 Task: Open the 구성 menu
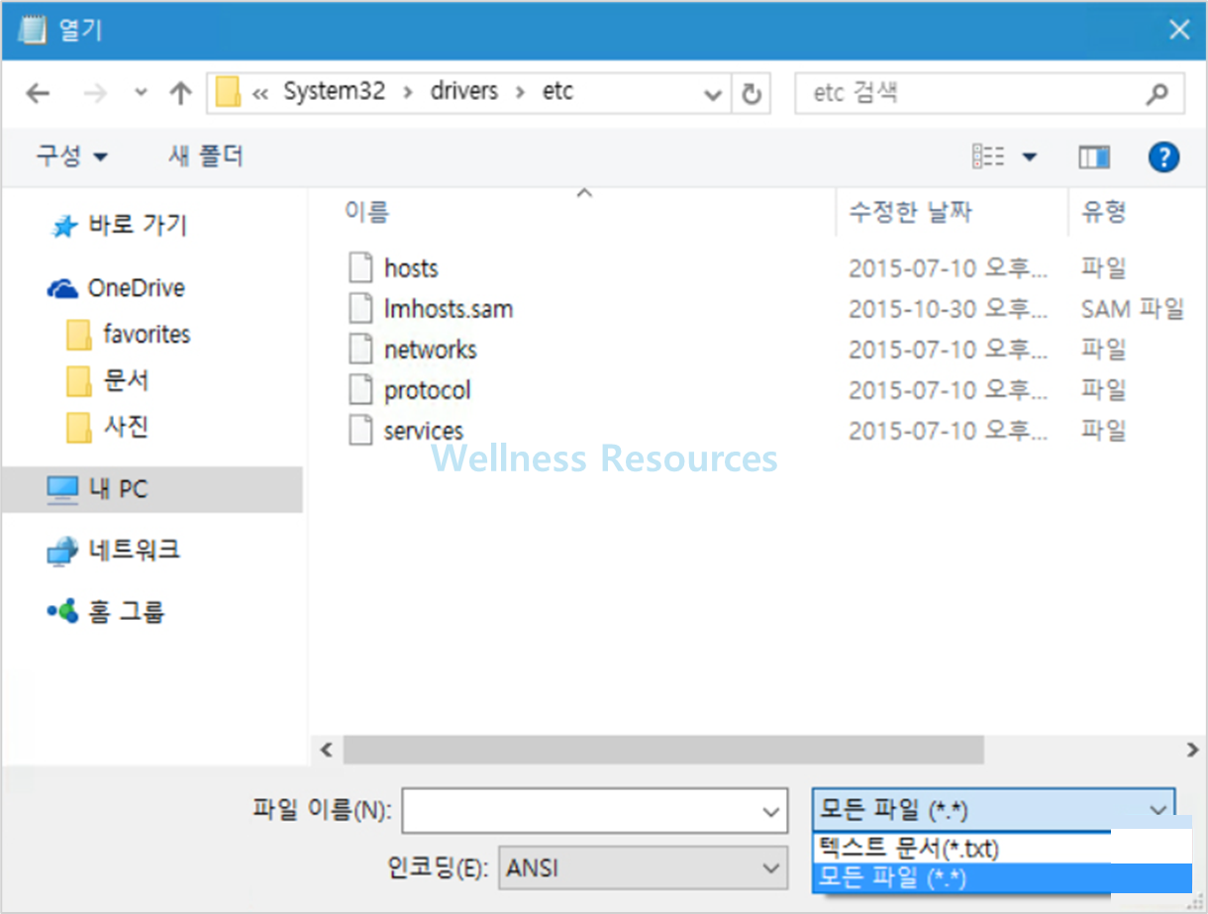(71, 155)
